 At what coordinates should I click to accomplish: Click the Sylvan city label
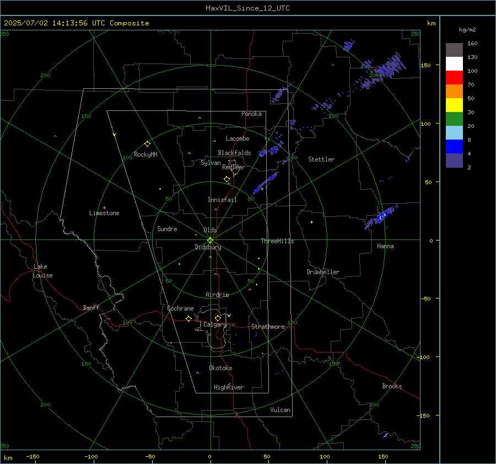point(211,163)
